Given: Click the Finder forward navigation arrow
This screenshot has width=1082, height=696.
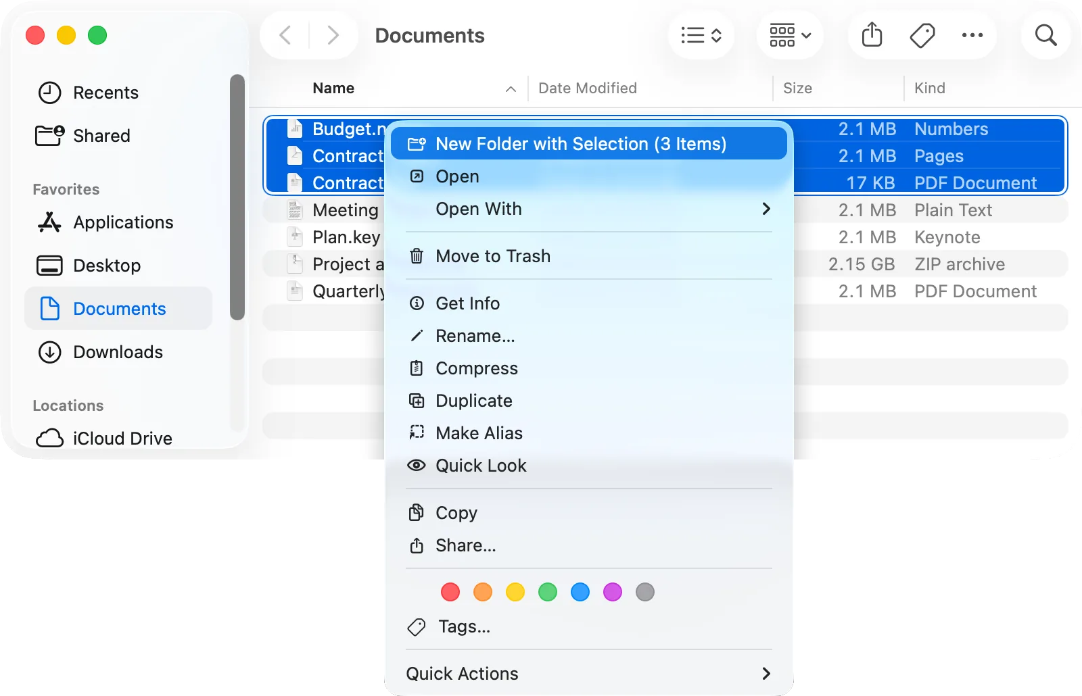Looking at the screenshot, I should tap(333, 35).
